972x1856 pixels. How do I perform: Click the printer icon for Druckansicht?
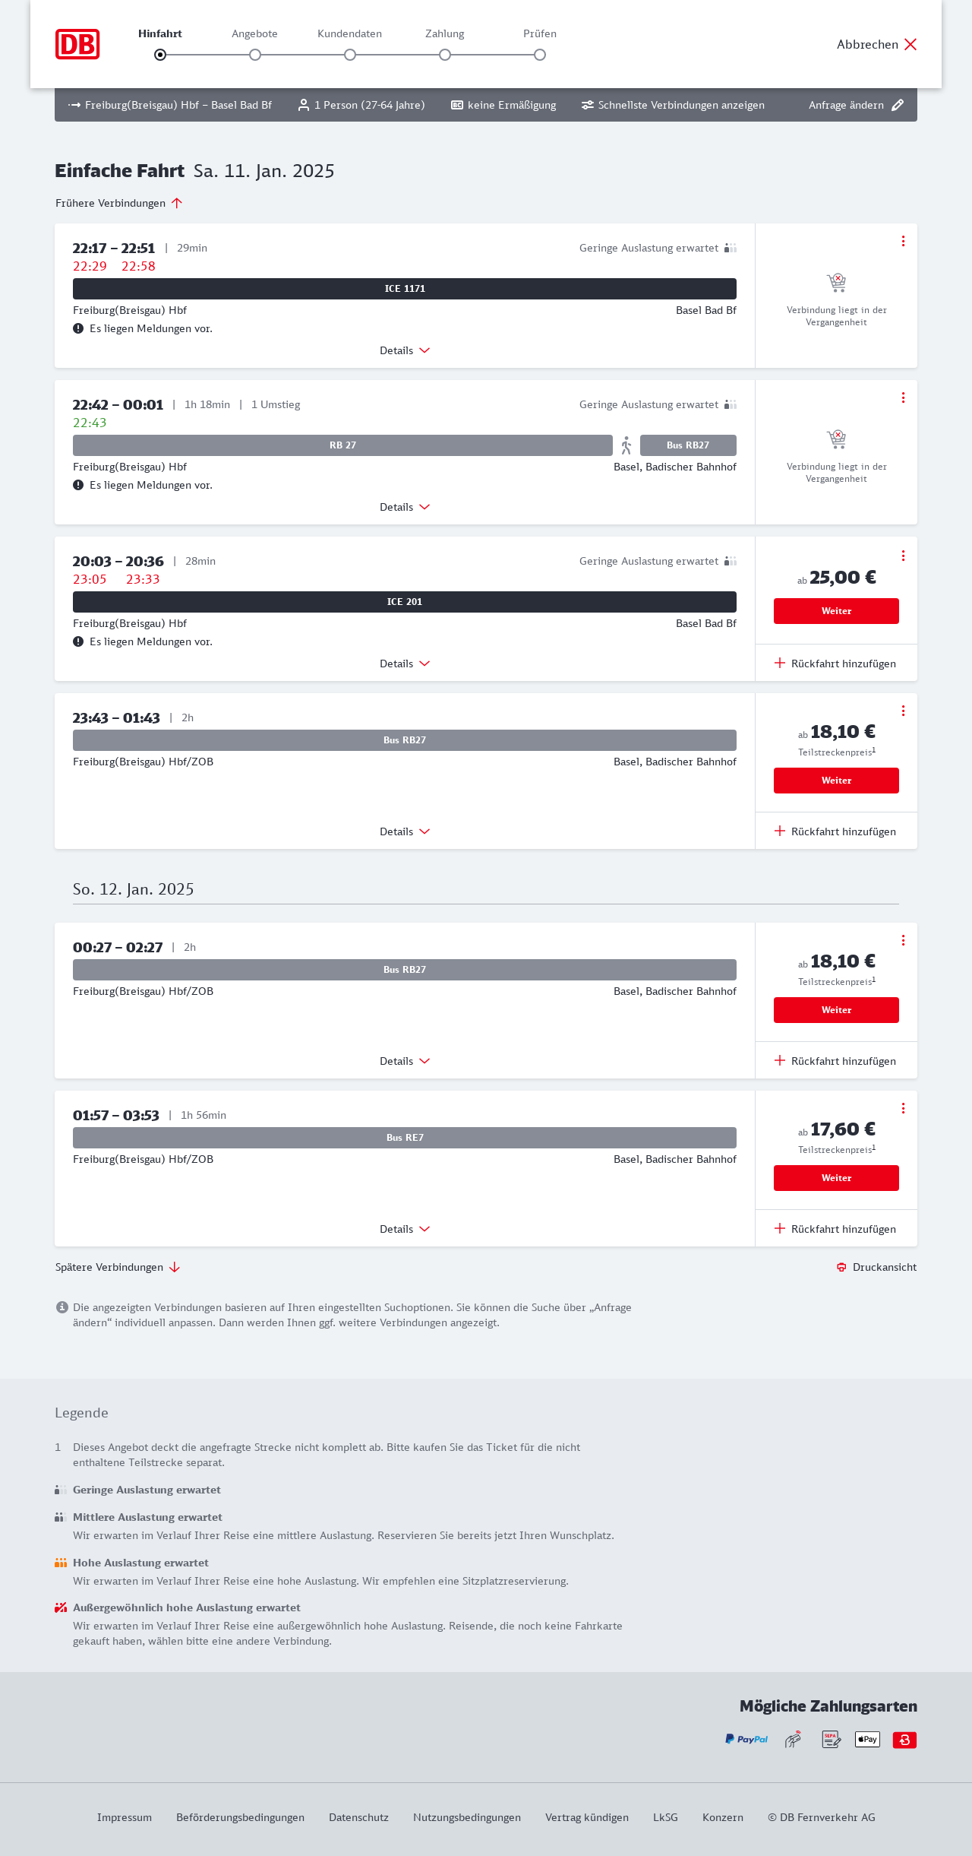pyautogui.click(x=841, y=1267)
